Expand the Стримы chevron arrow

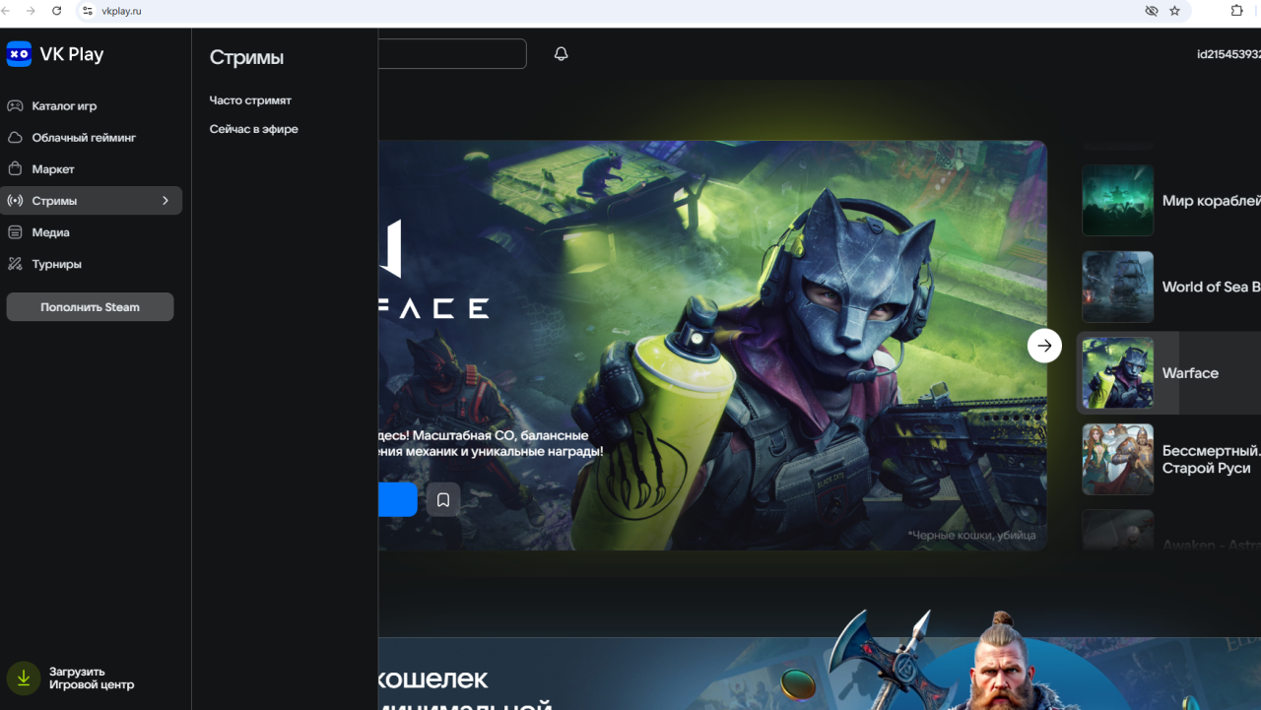(x=166, y=201)
